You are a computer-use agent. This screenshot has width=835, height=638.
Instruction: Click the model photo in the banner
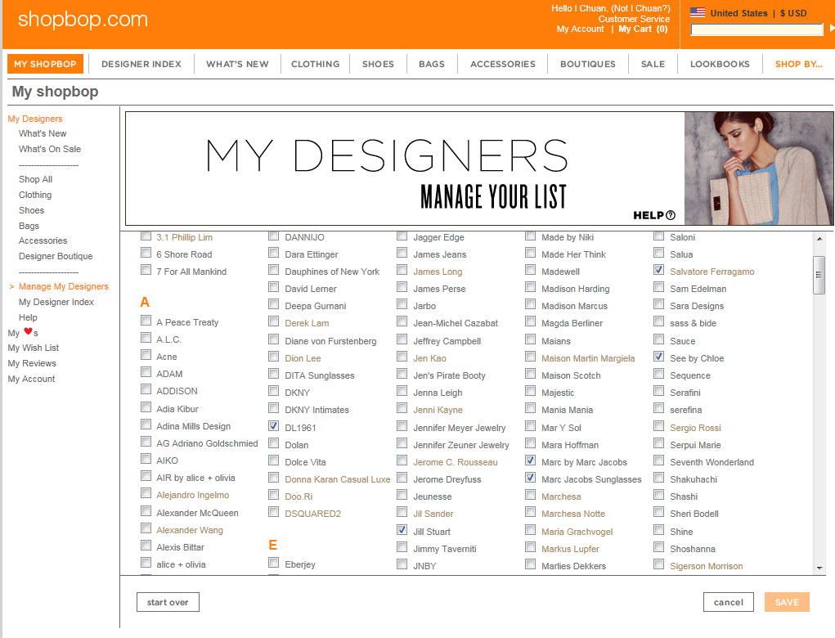point(758,168)
